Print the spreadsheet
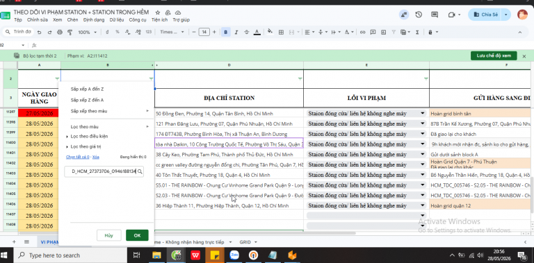The width and height of the screenshot is (534, 263). (x=60, y=33)
